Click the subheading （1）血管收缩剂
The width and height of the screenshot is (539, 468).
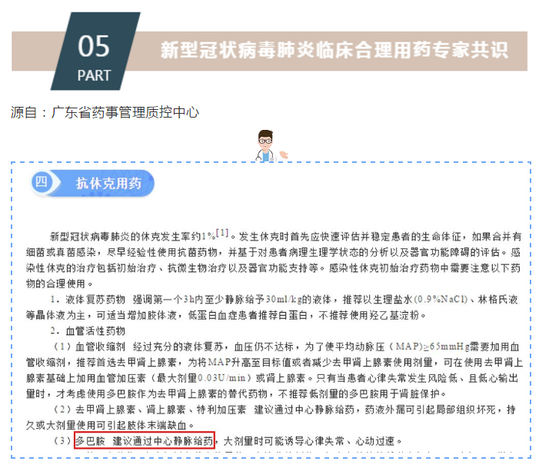[x=88, y=347]
